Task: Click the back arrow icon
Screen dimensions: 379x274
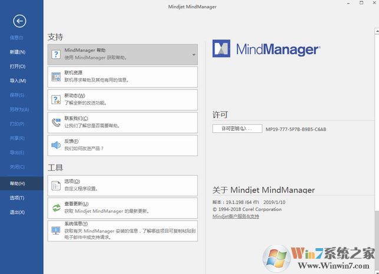Action: (19, 21)
